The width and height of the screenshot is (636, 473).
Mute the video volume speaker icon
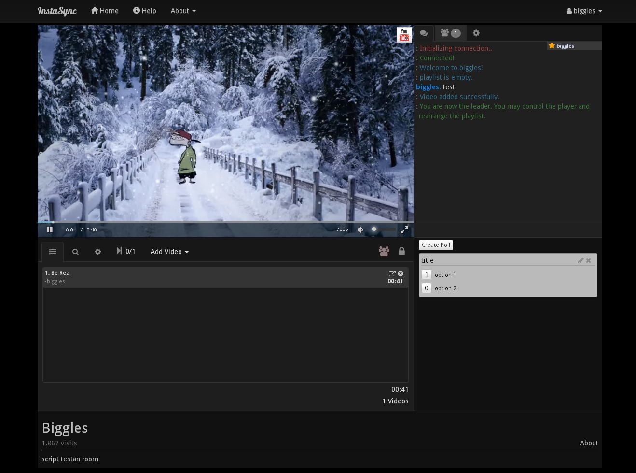pos(360,229)
